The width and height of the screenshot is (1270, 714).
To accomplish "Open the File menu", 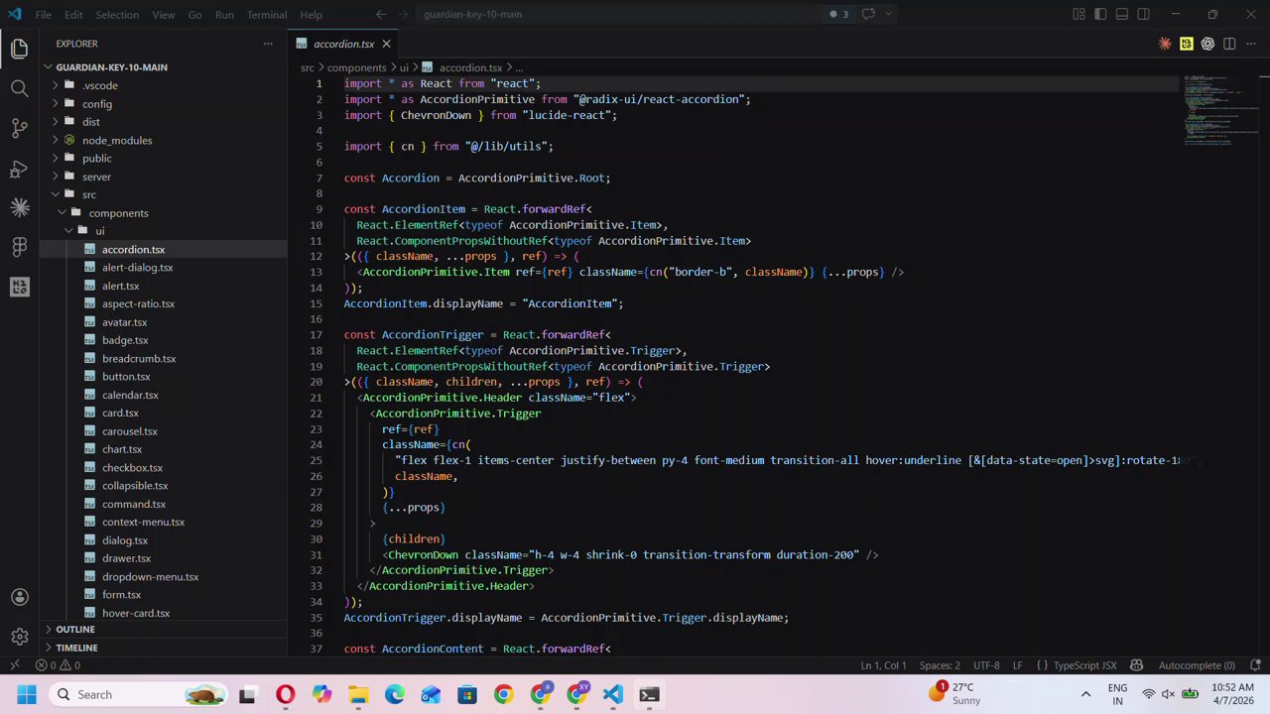I will (x=44, y=15).
